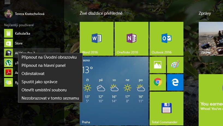Launch the Outlook 2016 tile
The image size is (223, 126).
(166, 39)
